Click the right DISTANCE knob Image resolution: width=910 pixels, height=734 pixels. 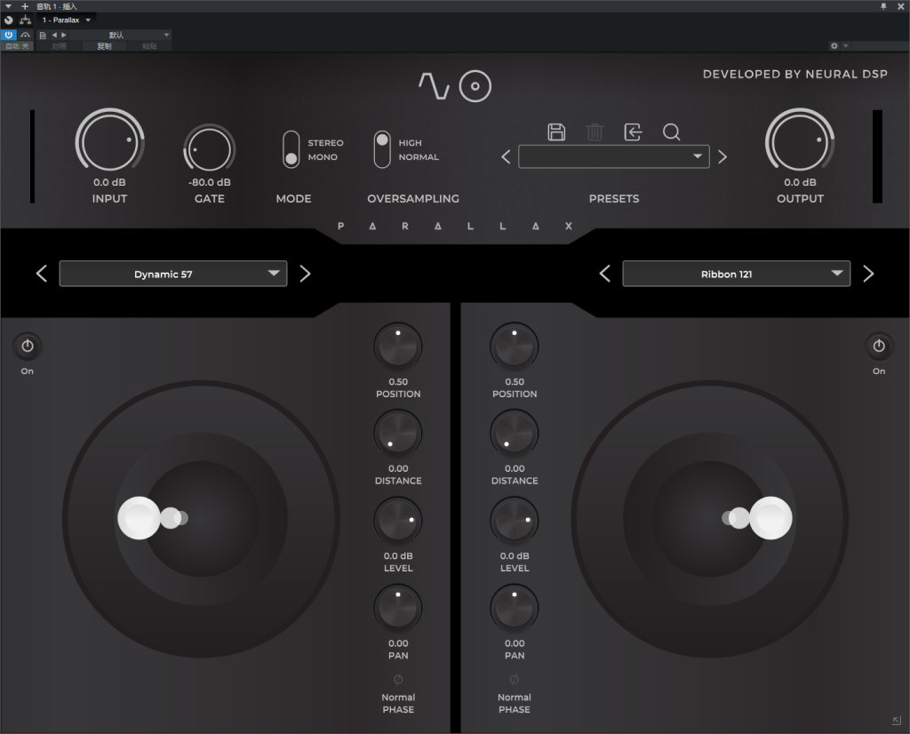click(515, 434)
